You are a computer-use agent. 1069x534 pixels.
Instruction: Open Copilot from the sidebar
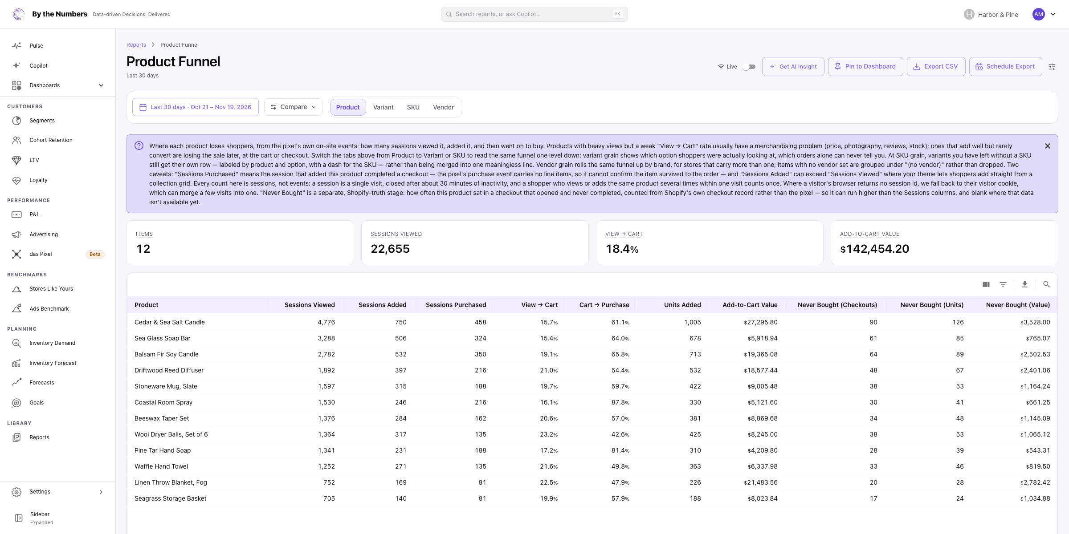[x=57, y=65]
